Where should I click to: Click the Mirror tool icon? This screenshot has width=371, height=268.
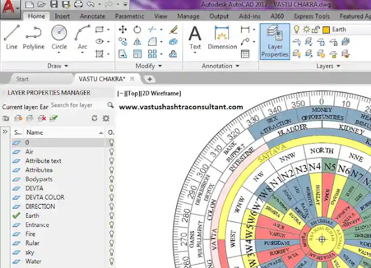coord(137,42)
